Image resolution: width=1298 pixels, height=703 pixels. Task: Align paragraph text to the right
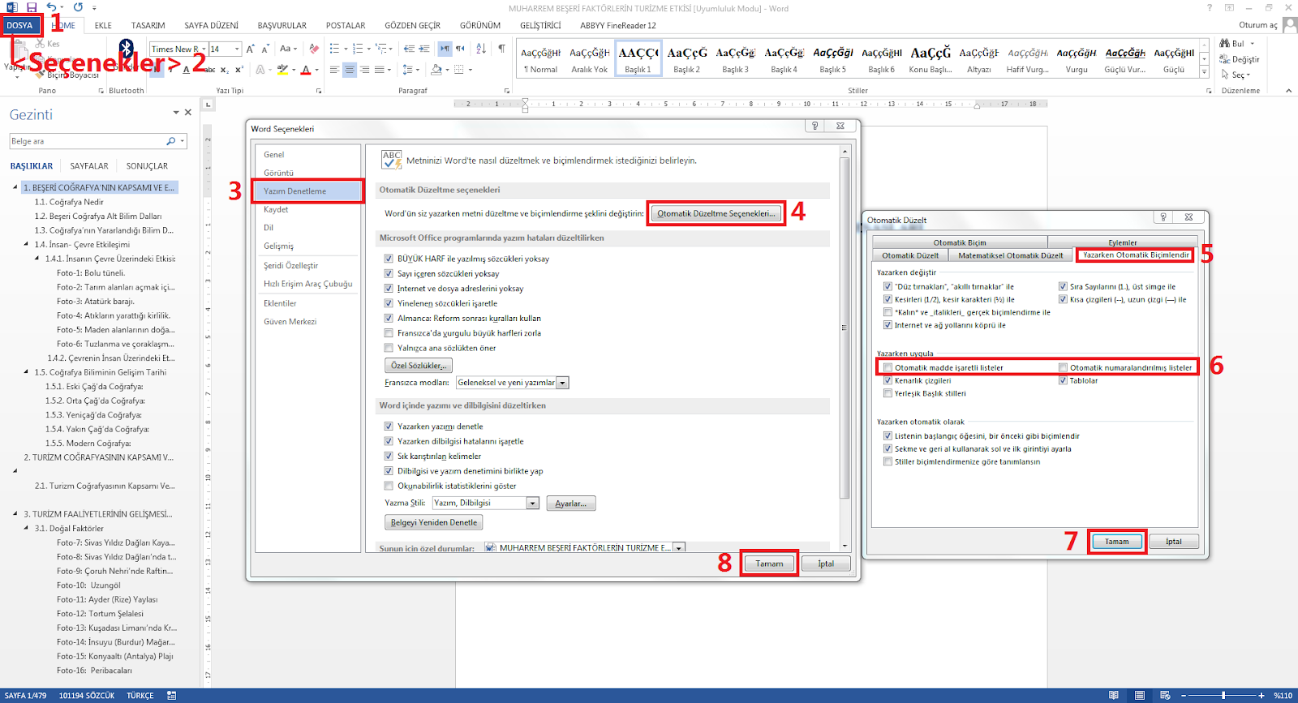pos(365,70)
